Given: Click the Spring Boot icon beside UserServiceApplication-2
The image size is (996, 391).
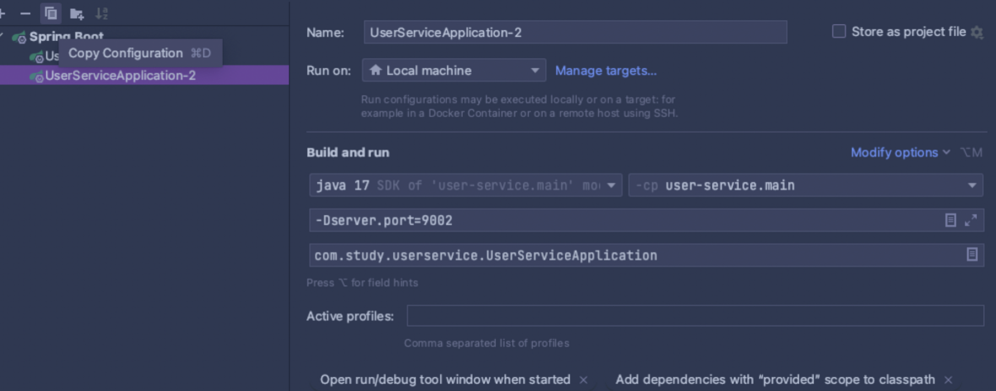Looking at the screenshot, I should point(36,77).
